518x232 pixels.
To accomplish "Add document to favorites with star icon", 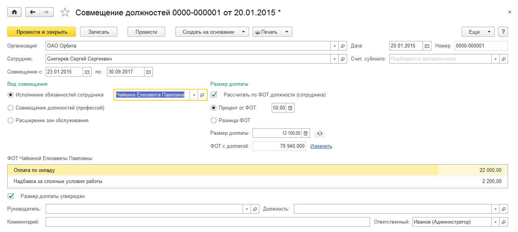I will (x=65, y=13).
